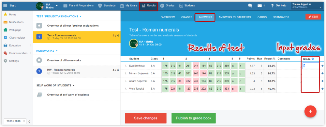Click the Save changes button

(145, 118)
